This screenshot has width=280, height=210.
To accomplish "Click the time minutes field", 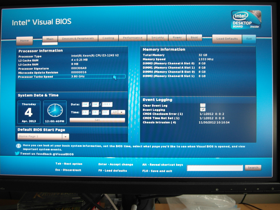I will [95, 112].
